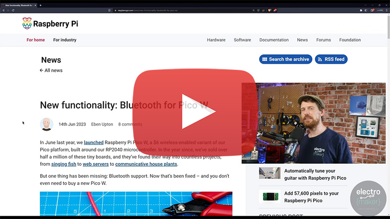Open the 8 comments link
Image resolution: width=390 pixels, height=219 pixels.
point(130,124)
